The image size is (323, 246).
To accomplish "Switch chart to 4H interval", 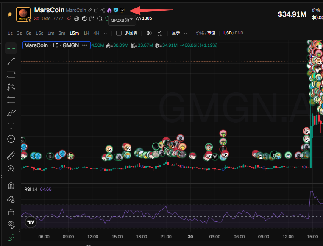I will point(96,33).
